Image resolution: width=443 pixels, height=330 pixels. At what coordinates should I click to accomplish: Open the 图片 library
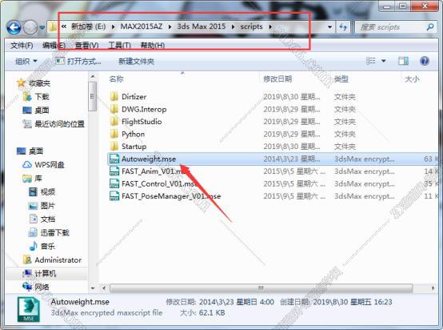pyautogui.click(x=48, y=206)
